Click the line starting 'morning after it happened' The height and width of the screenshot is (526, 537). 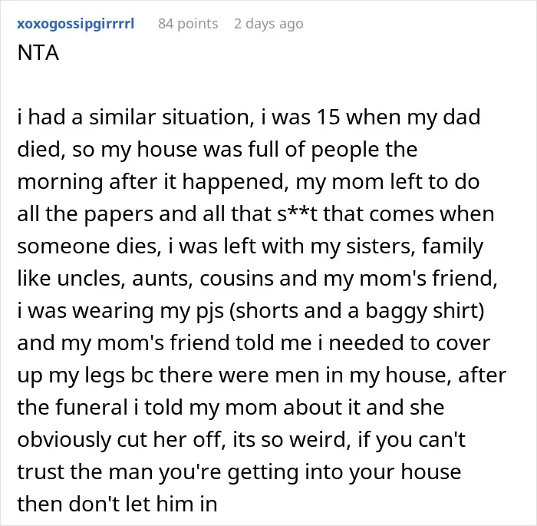pos(249,182)
